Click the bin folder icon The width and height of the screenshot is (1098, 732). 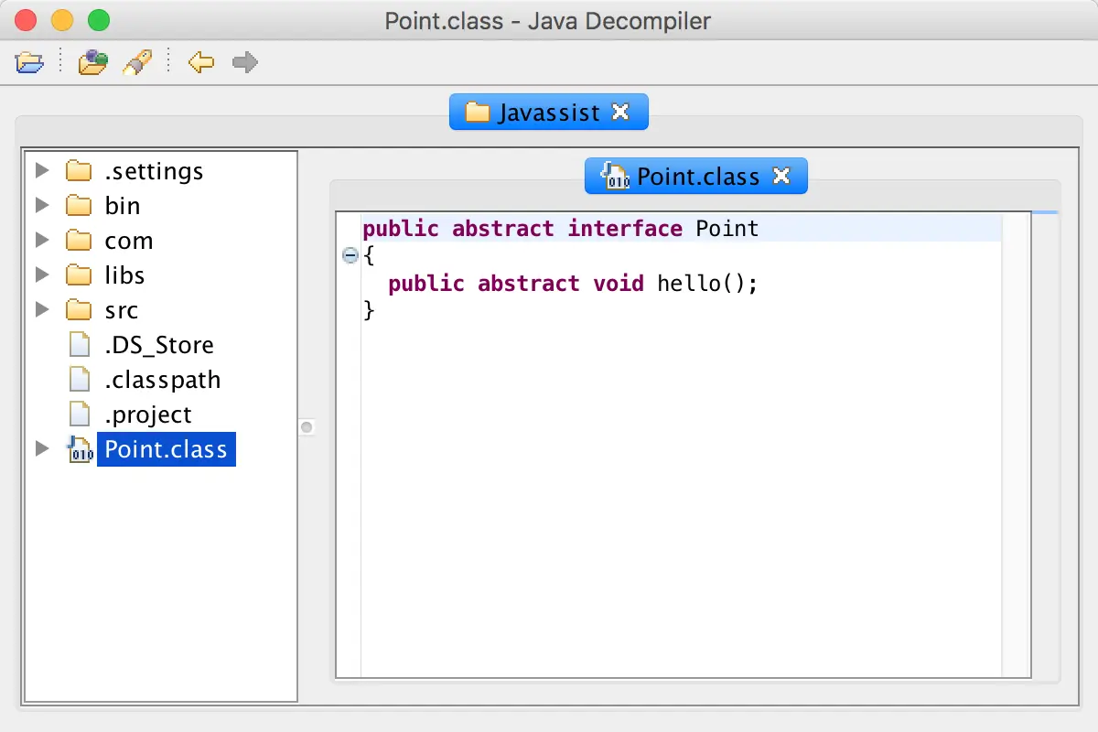[x=80, y=206]
